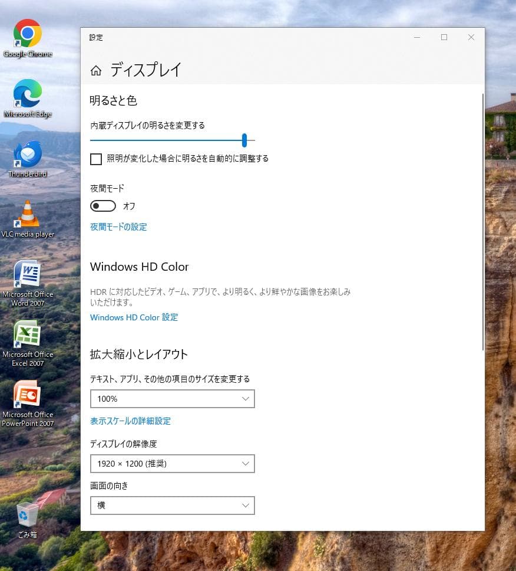516x571 pixels.
Task: Adjust the built-in display brightness slider
Action: [244, 140]
